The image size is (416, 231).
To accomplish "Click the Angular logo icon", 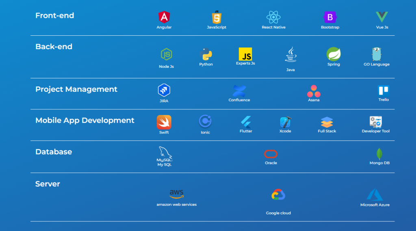I will [164, 17].
